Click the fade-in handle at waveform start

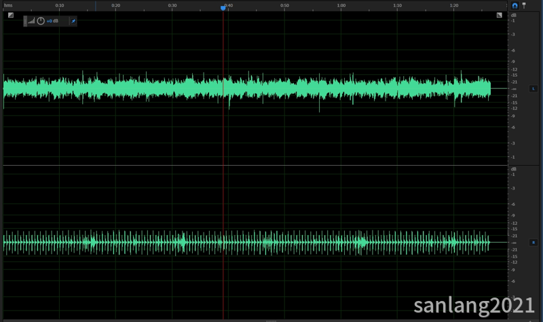coord(11,15)
